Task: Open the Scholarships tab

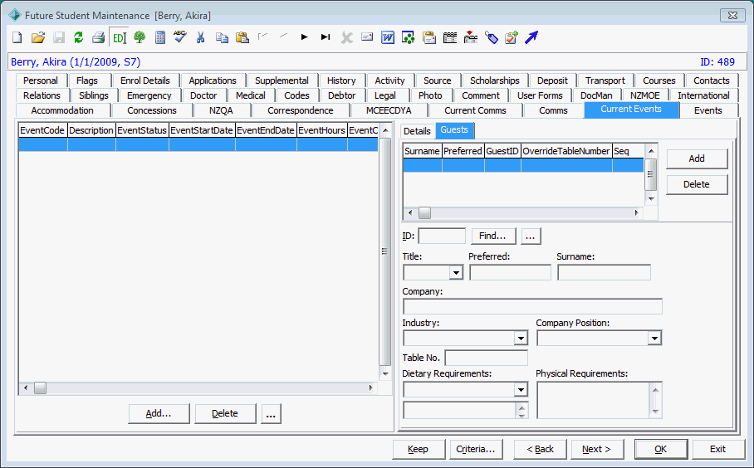Action: (494, 80)
